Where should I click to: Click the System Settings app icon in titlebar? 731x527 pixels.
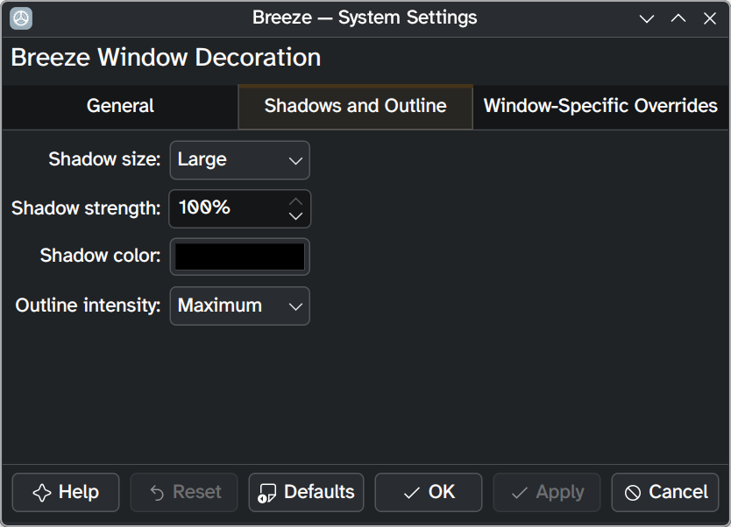[x=21, y=18]
